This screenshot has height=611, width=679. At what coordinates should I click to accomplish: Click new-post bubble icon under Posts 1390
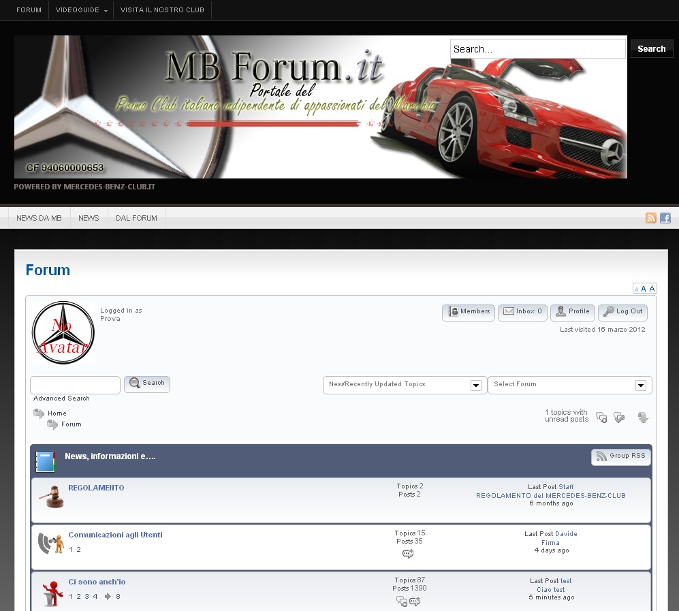415,601
